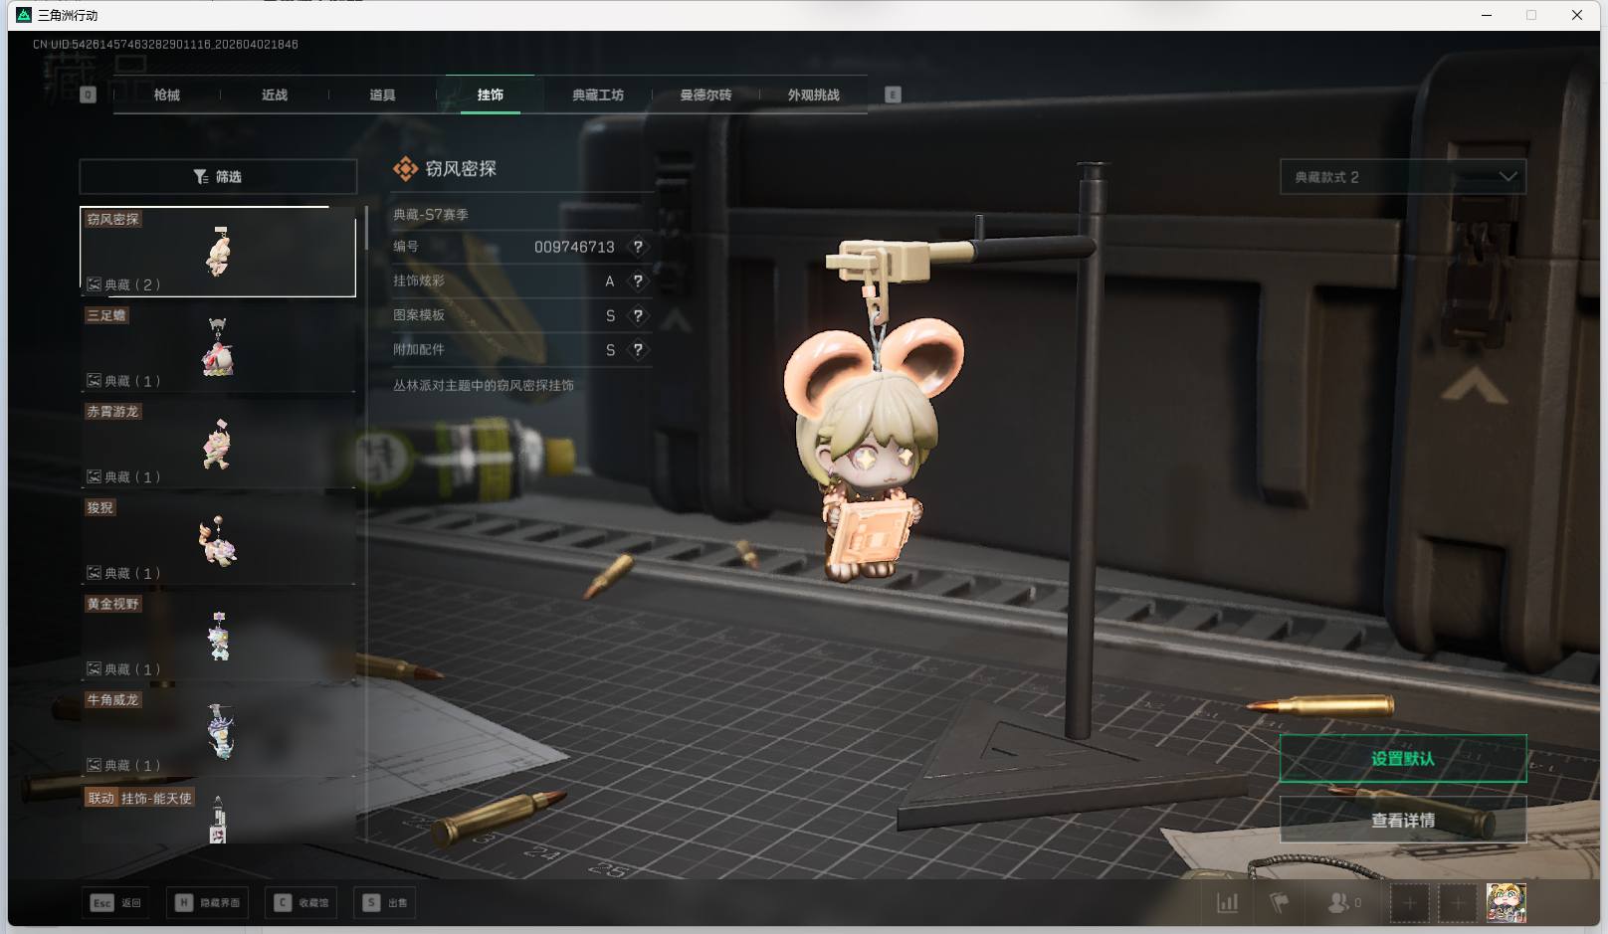Open the statistics bar chart icon
This screenshot has height=934, width=1608.
(x=1228, y=903)
